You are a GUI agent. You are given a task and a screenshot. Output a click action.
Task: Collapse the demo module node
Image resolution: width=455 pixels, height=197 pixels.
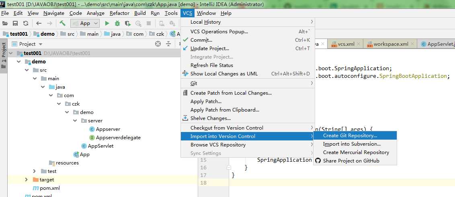click(x=19, y=62)
